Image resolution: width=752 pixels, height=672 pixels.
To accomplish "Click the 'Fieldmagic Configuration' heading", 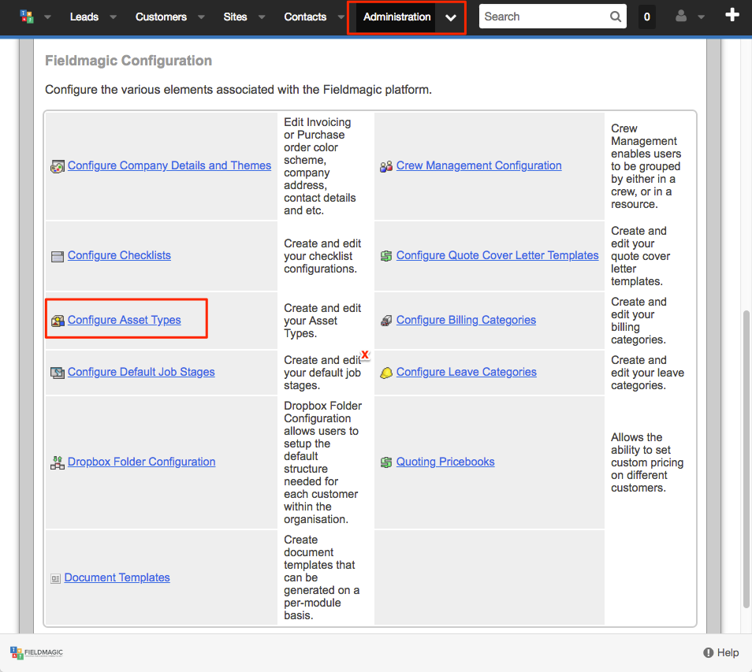I will (128, 61).
